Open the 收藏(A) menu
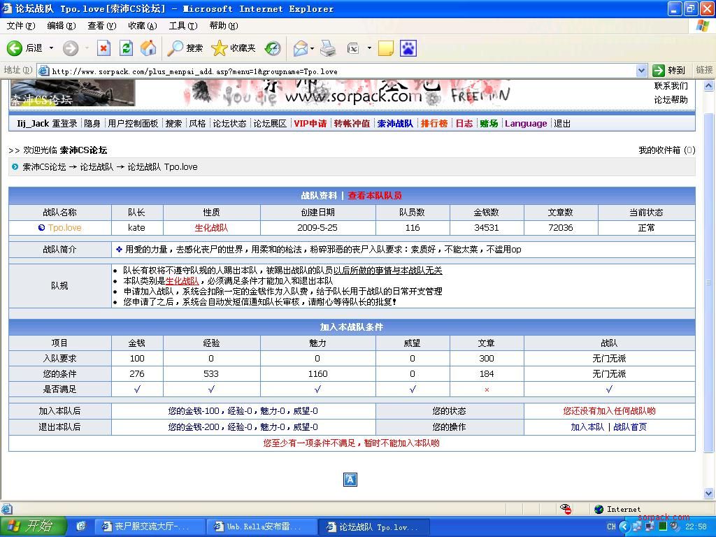Screen dimensions: 716x537 click(142, 26)
